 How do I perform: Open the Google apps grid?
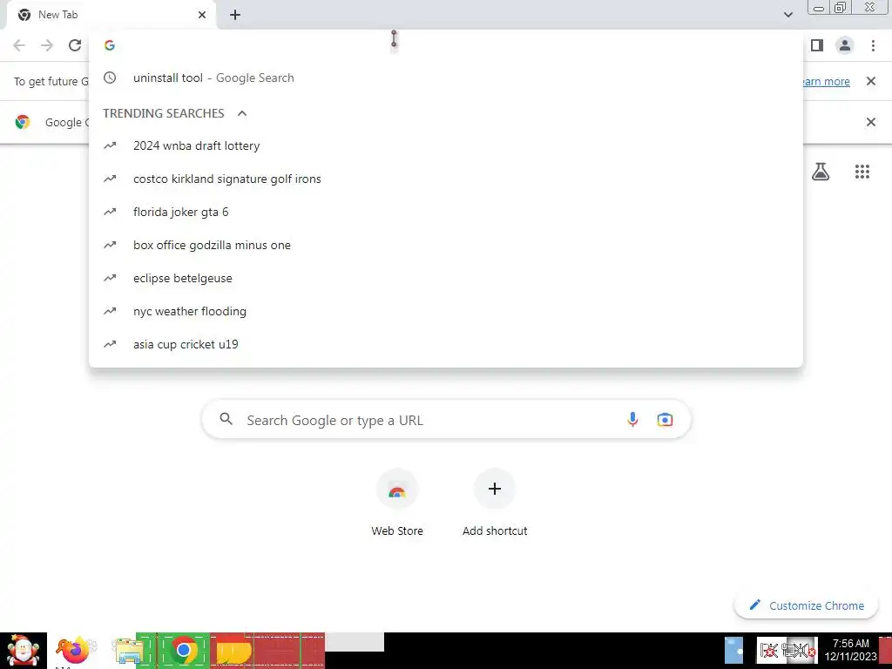862,172
